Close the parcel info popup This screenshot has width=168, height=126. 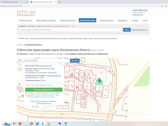[62, 65]
